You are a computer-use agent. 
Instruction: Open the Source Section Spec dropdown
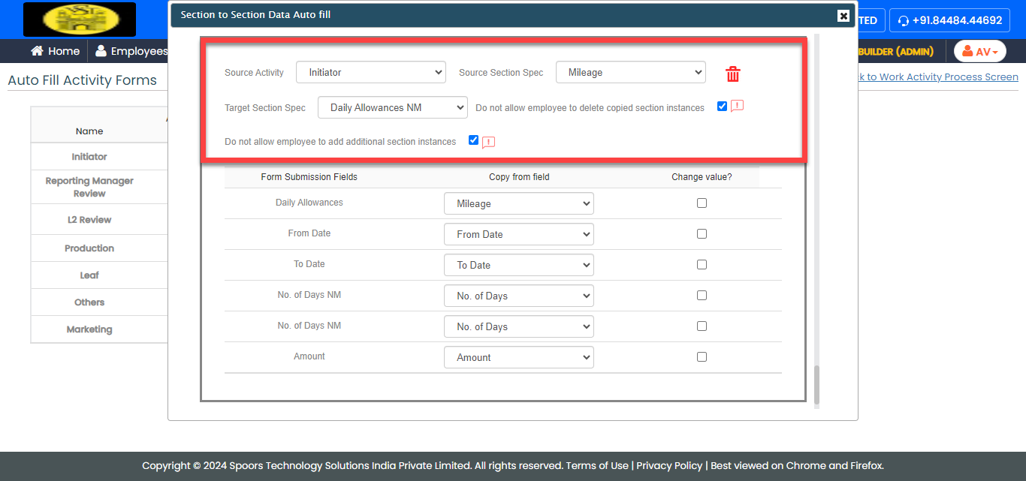coord(630,73)
